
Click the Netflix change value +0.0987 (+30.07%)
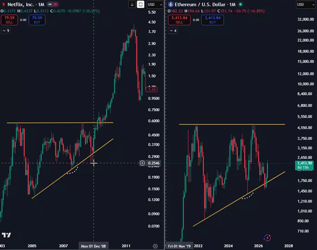[83, 11]
